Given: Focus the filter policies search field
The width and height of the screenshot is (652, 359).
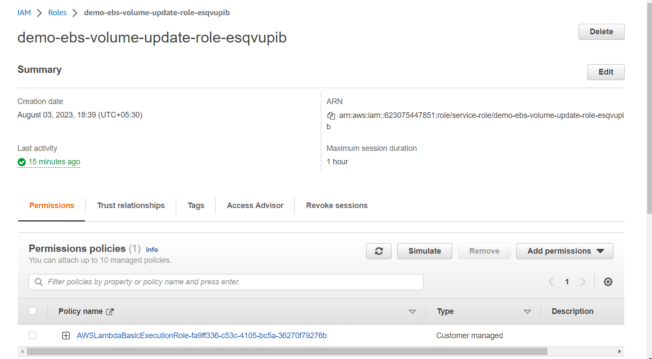Looking at the screenshot, I should pos(226,282).
